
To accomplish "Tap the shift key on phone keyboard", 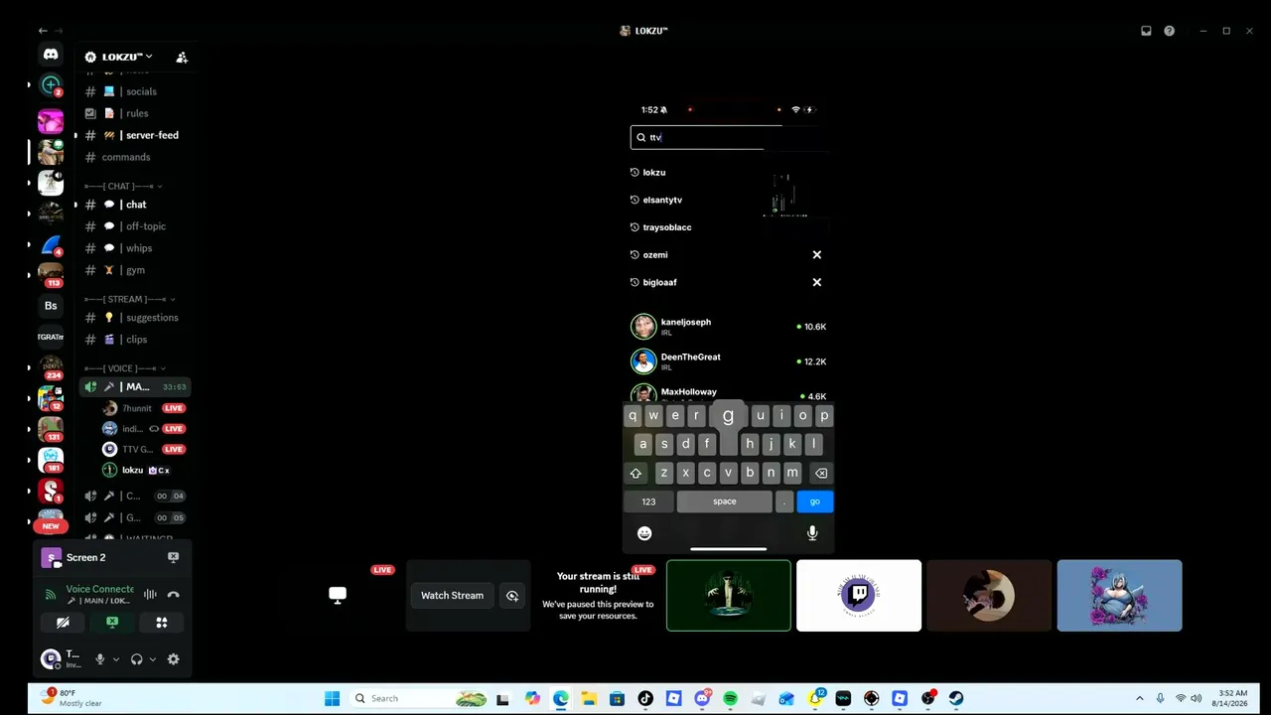I will [635, 473].
